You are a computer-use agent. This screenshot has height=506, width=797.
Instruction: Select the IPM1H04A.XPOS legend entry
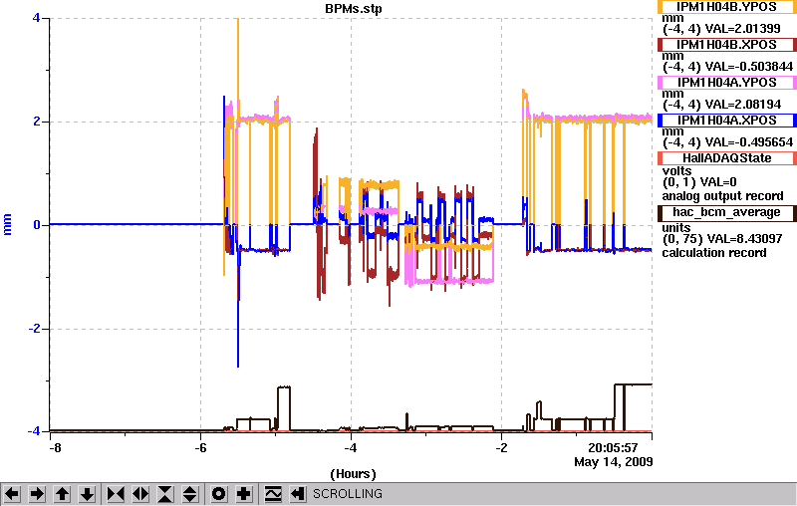727,121
